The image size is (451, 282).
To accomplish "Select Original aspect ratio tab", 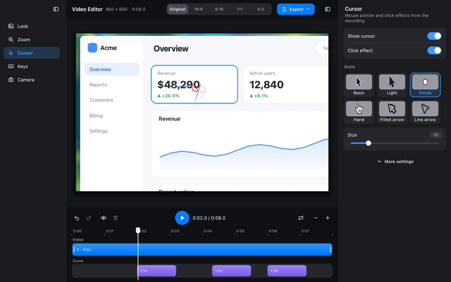I will click(178, 9).
